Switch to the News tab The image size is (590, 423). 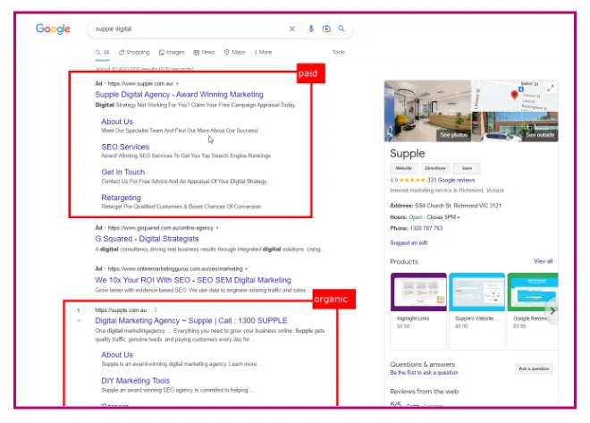(204, 52)
